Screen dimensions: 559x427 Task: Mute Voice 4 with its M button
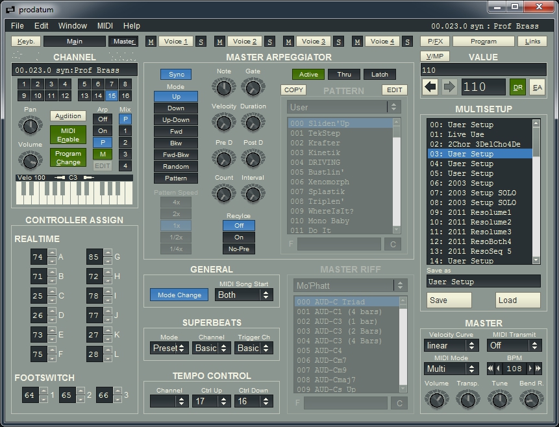tap(357, 42)
